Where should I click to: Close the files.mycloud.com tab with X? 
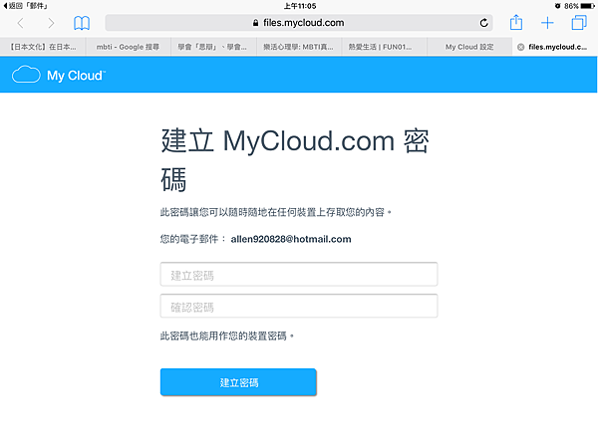point(520,47)
